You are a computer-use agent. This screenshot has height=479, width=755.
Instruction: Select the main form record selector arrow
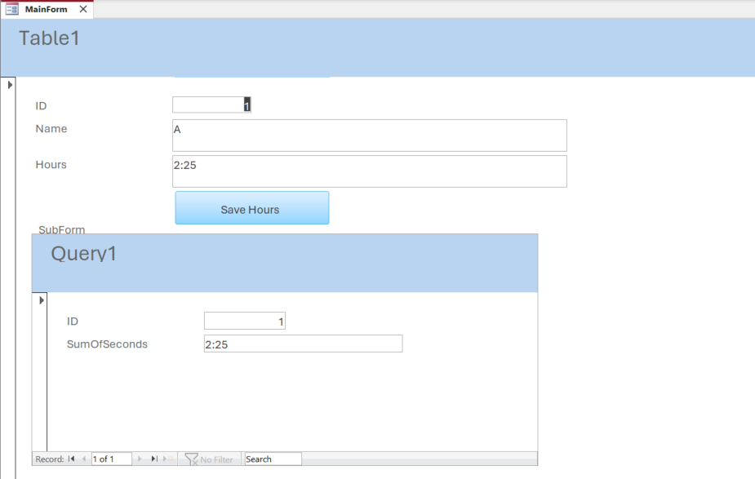(x=10, y=85)
